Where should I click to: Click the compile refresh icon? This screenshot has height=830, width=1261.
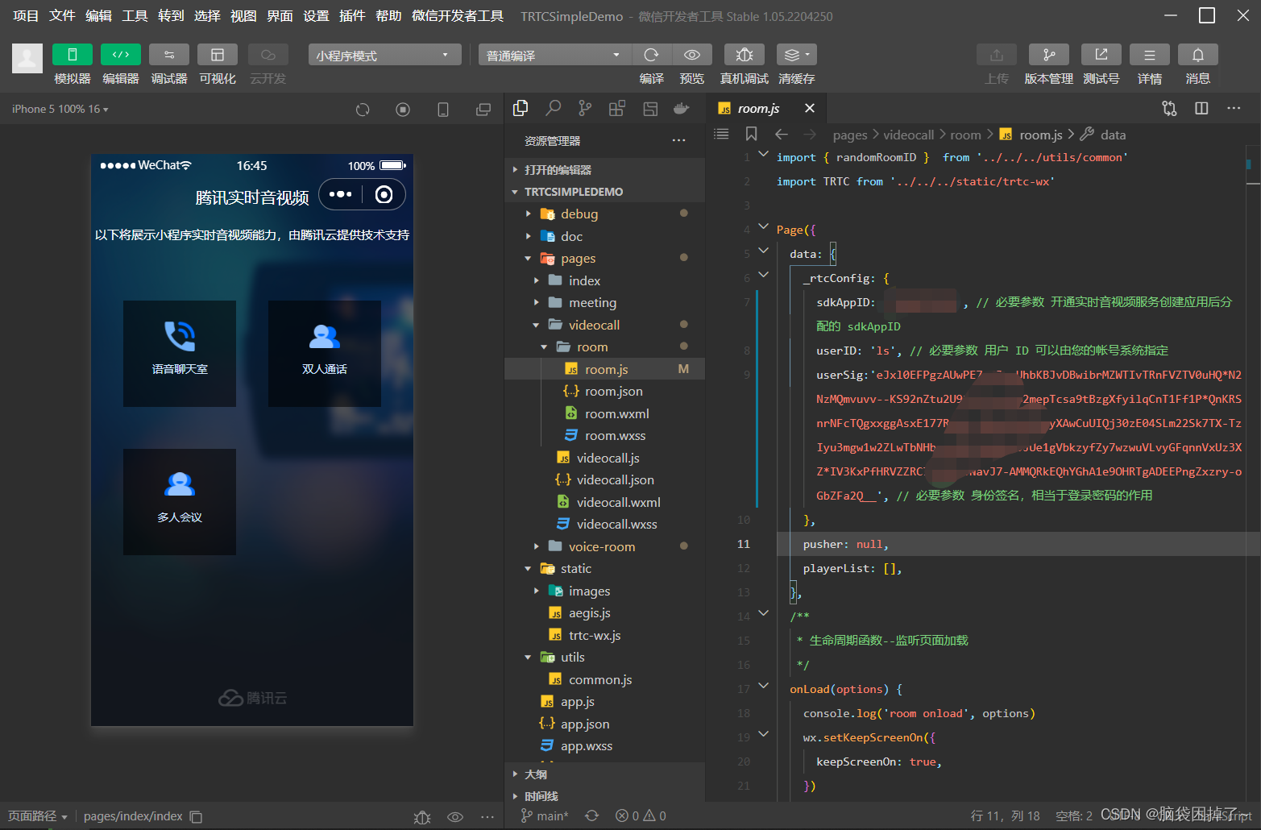(652, 54)
